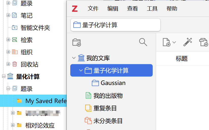Collapse the 量化计算 library node
Screen dimensions: 209x130
[4, 76]
